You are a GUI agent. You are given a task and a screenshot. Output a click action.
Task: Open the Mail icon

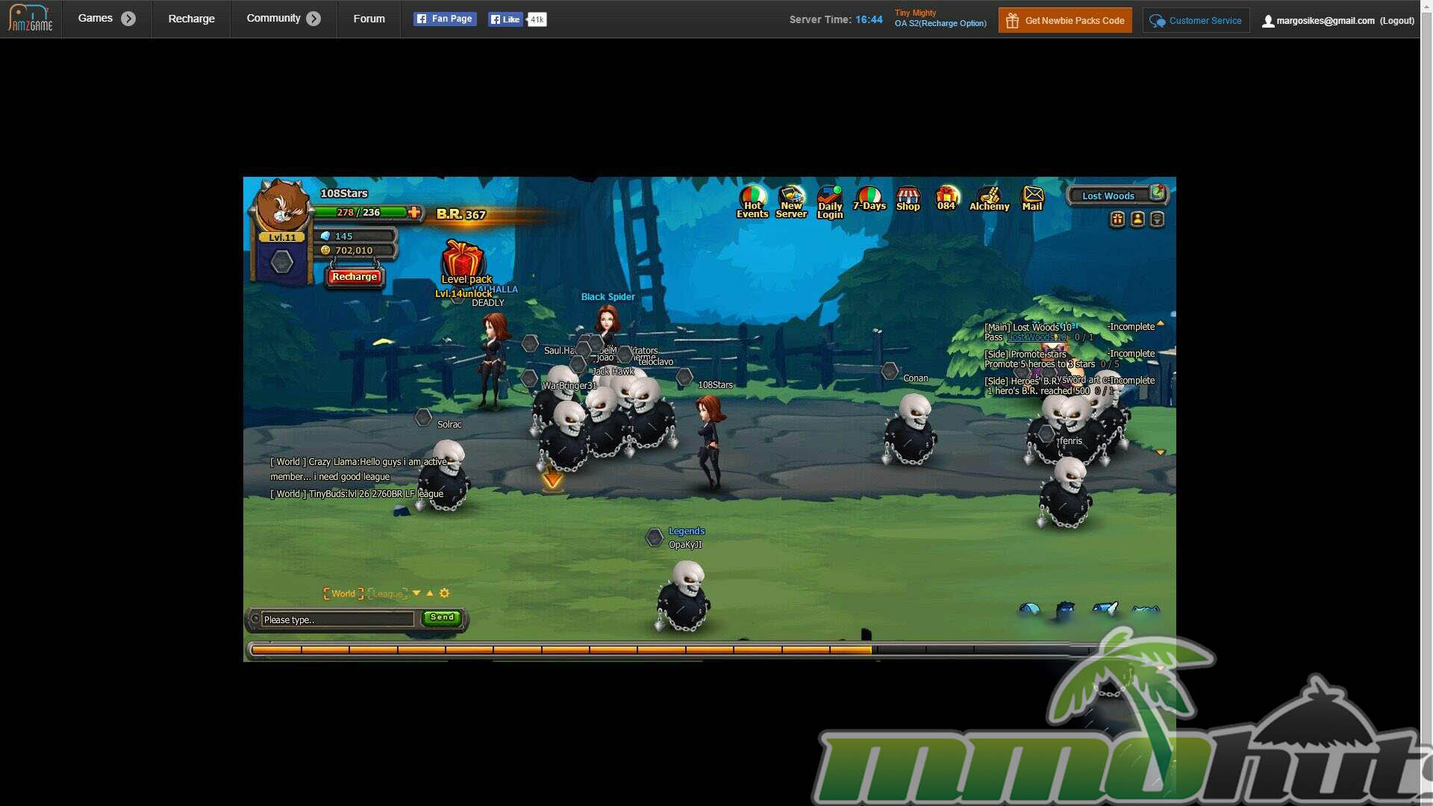pyautogui.click(x=1032, y=199)
